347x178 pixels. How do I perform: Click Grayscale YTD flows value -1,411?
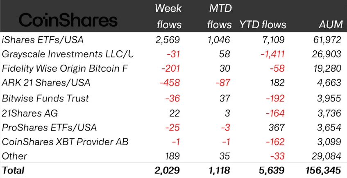coord(272,54)
